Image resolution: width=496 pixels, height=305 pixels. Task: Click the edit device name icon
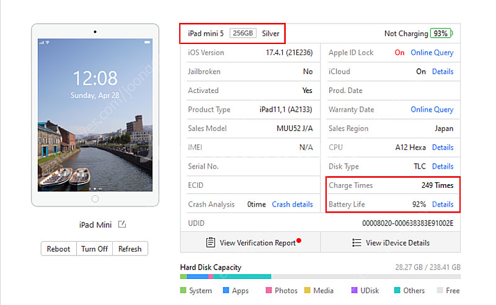click(122, 224)
